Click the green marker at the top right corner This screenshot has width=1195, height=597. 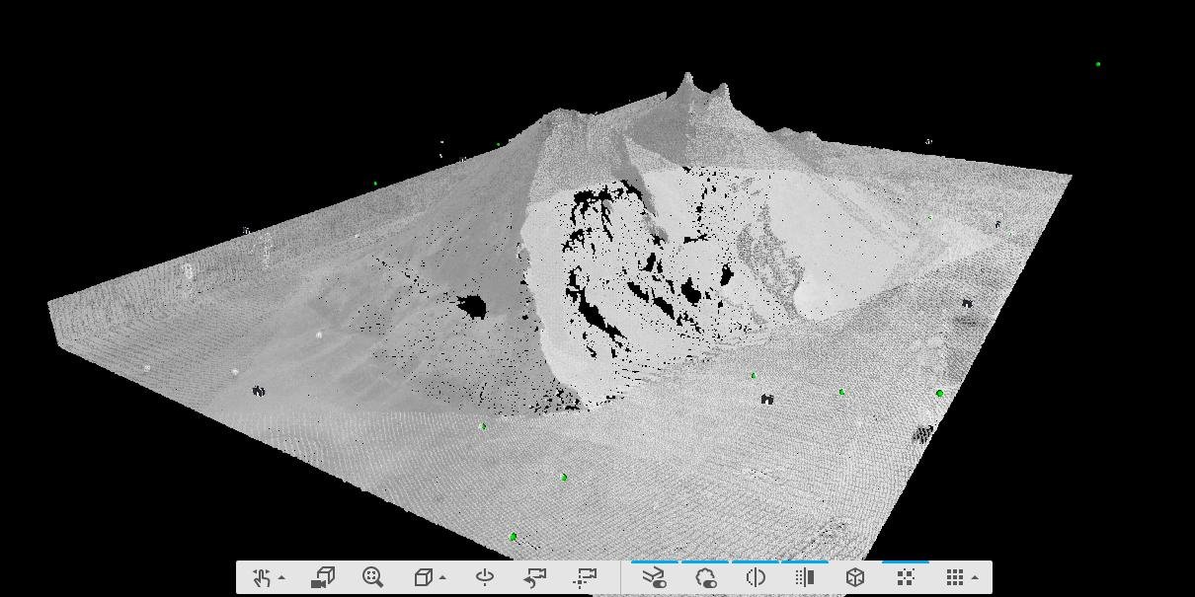[1098, 64]
